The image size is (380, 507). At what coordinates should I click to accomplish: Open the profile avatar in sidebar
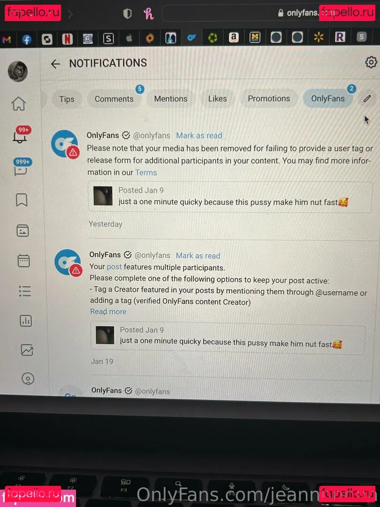[x=18, y=71]
